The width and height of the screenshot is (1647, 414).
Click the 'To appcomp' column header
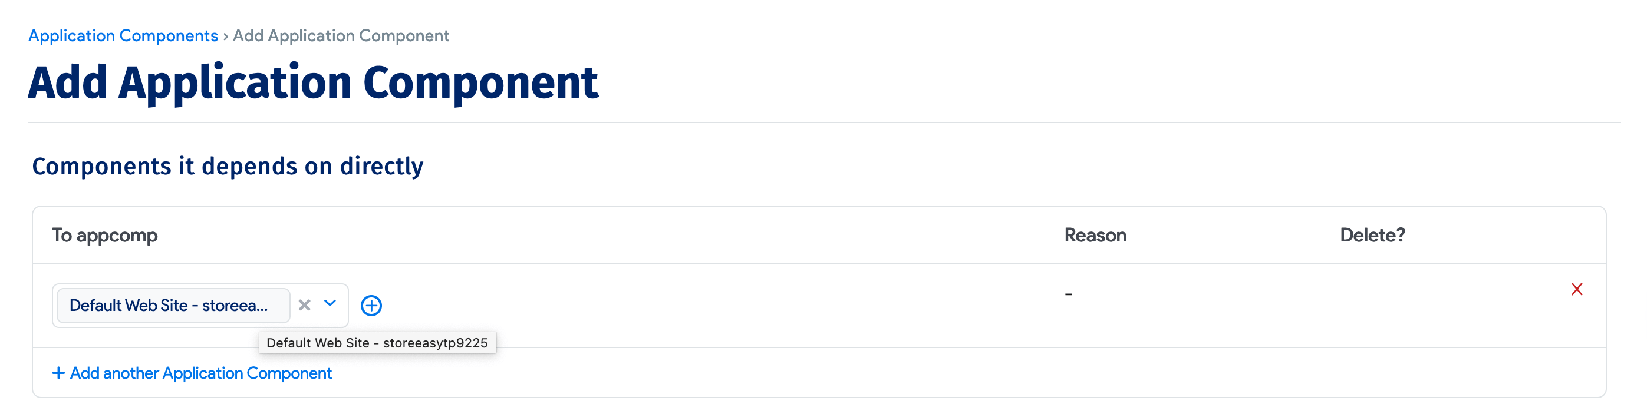pos(105,234)
